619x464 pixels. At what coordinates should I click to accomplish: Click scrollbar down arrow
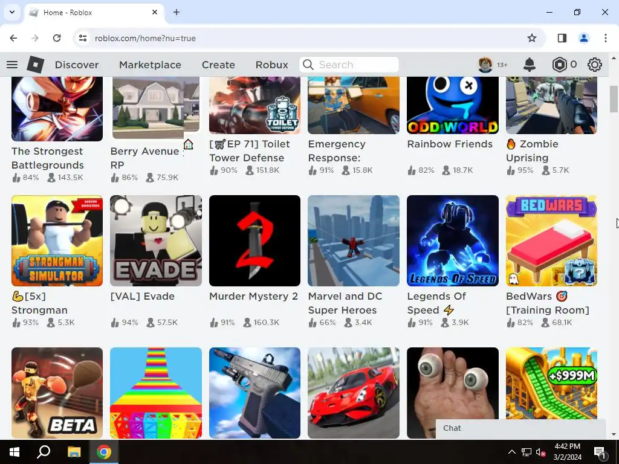coord(614,435)
